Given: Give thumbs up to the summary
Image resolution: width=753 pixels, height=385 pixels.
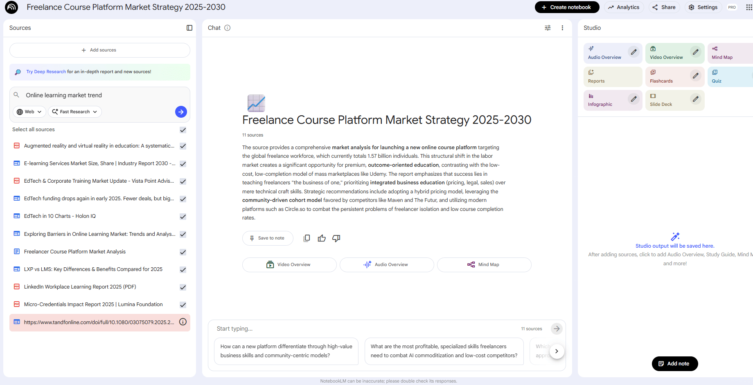Looking at the screenshot, I should click(322, 238).
